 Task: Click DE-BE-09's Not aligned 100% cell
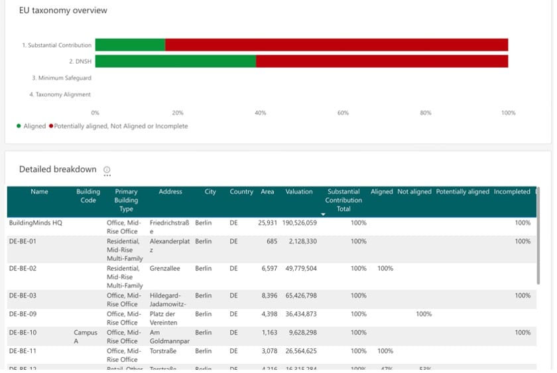[x=424, y=314]
